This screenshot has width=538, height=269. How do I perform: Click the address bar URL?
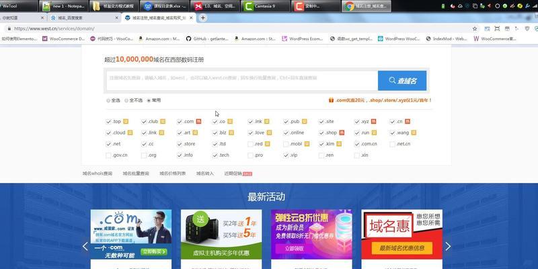(x=54, y=29)
